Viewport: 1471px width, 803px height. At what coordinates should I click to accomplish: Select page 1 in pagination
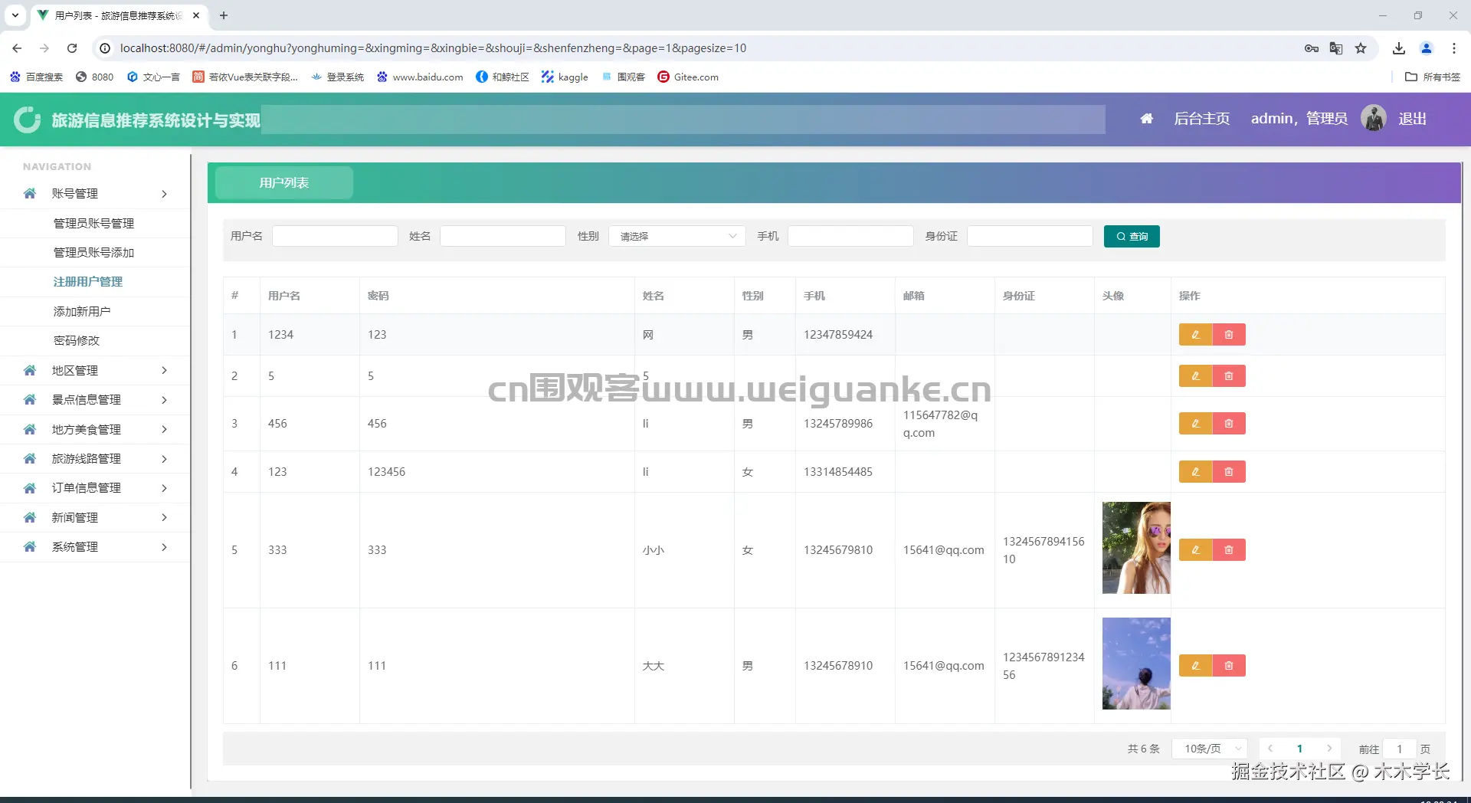click(1299, 749)
